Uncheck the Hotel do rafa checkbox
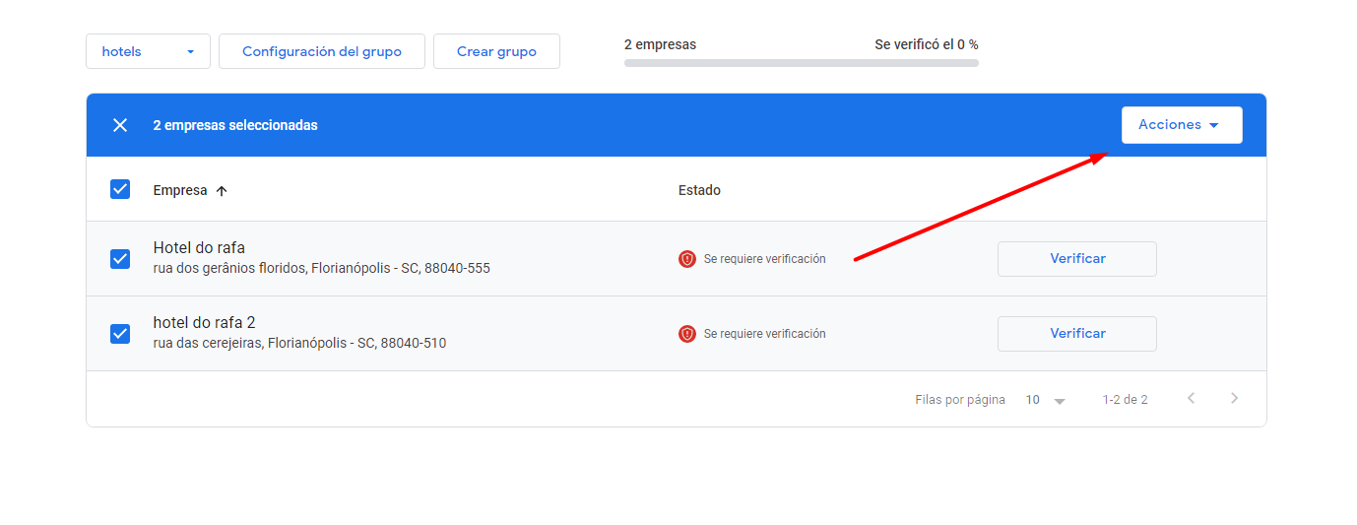 [120, 259]
